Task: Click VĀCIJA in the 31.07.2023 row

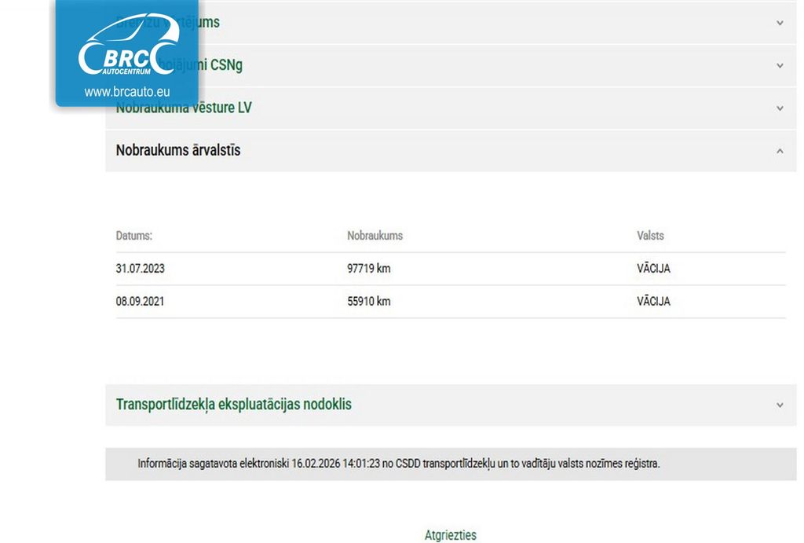Action: tap(653, 269)
